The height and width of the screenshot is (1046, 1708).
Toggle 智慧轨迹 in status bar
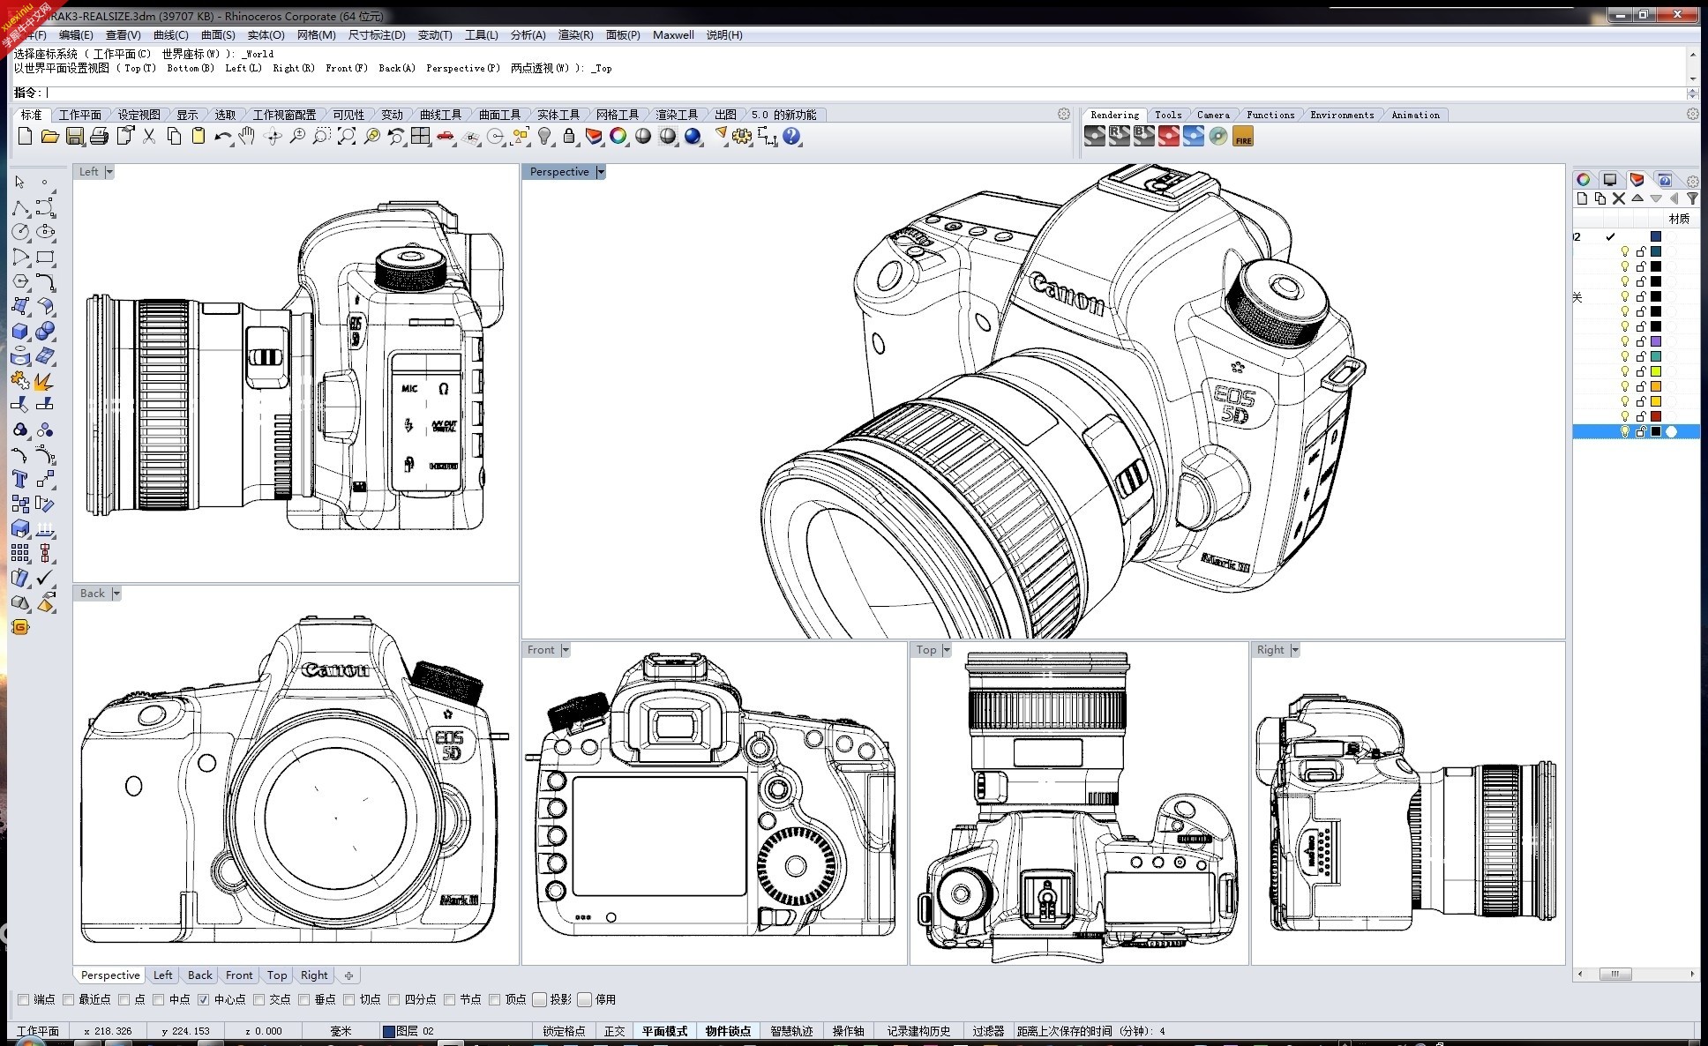(x=791, y=1031)
